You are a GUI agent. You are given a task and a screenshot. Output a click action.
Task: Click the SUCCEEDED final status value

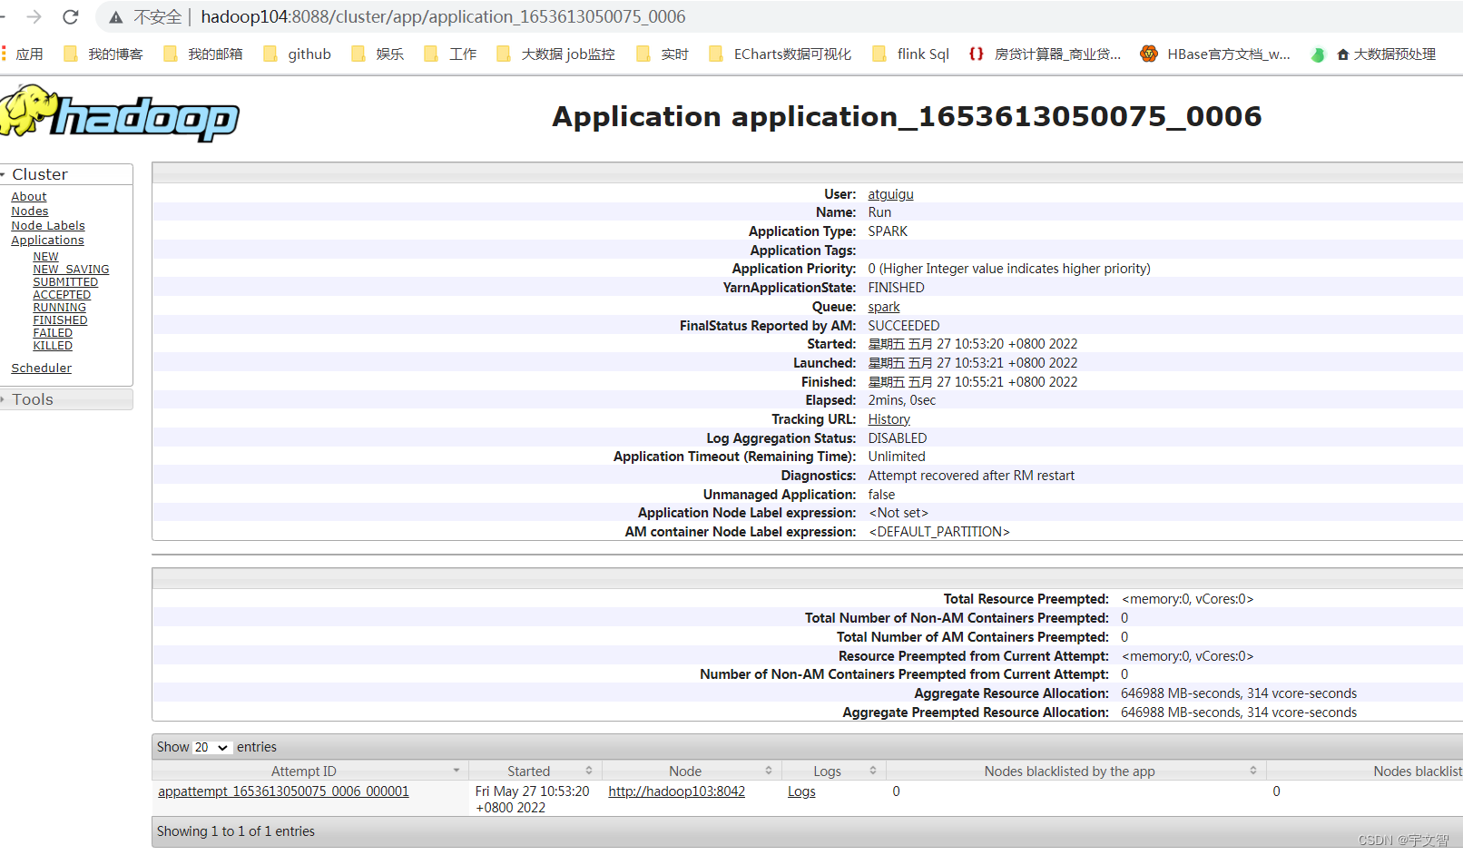click(x=904, y=326)
